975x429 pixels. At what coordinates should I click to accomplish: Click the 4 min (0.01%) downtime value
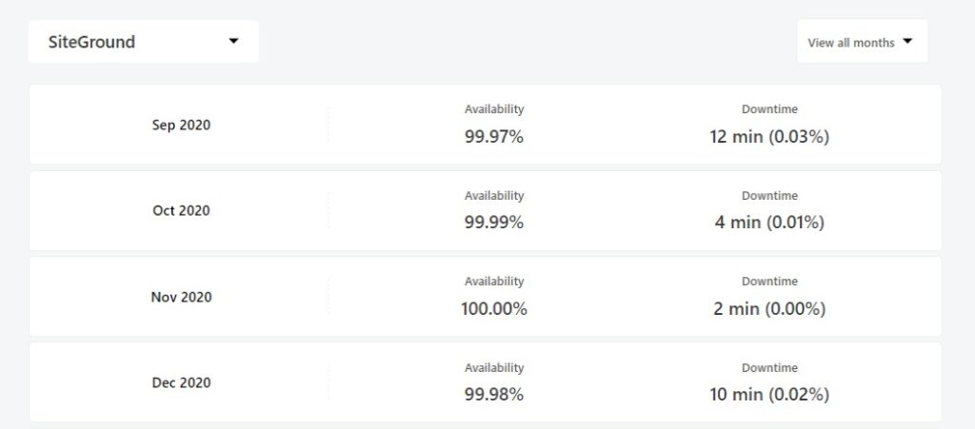(769, 223)
